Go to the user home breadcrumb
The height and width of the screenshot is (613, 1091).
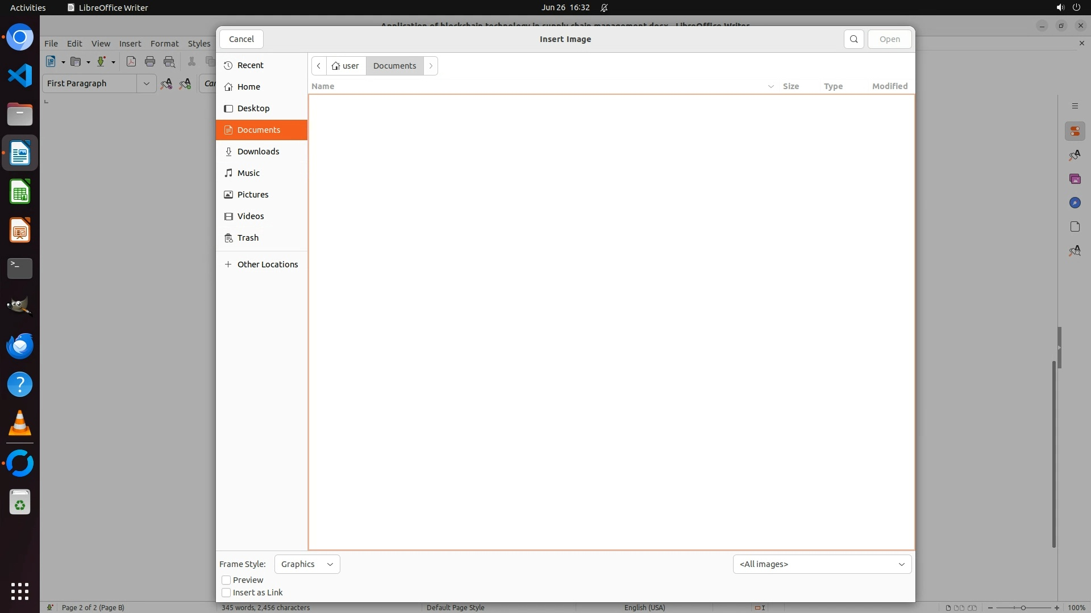(x=345, y=66)
